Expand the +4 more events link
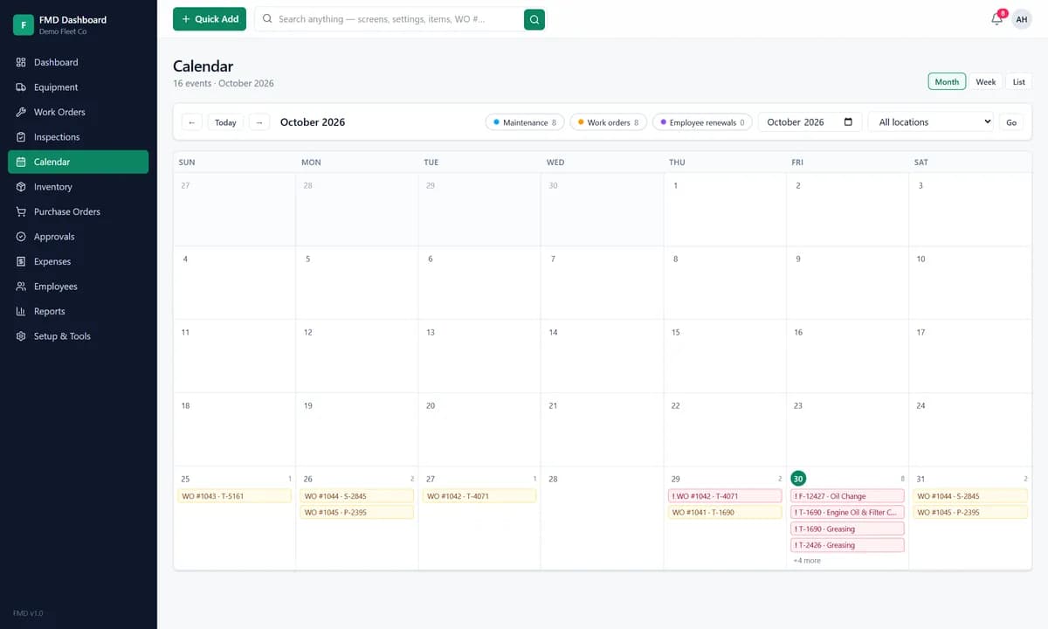The width and height of the screenshot is (1048, 629). [807, 561]
